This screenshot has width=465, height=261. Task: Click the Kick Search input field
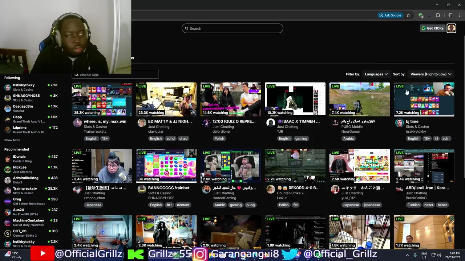232,28
